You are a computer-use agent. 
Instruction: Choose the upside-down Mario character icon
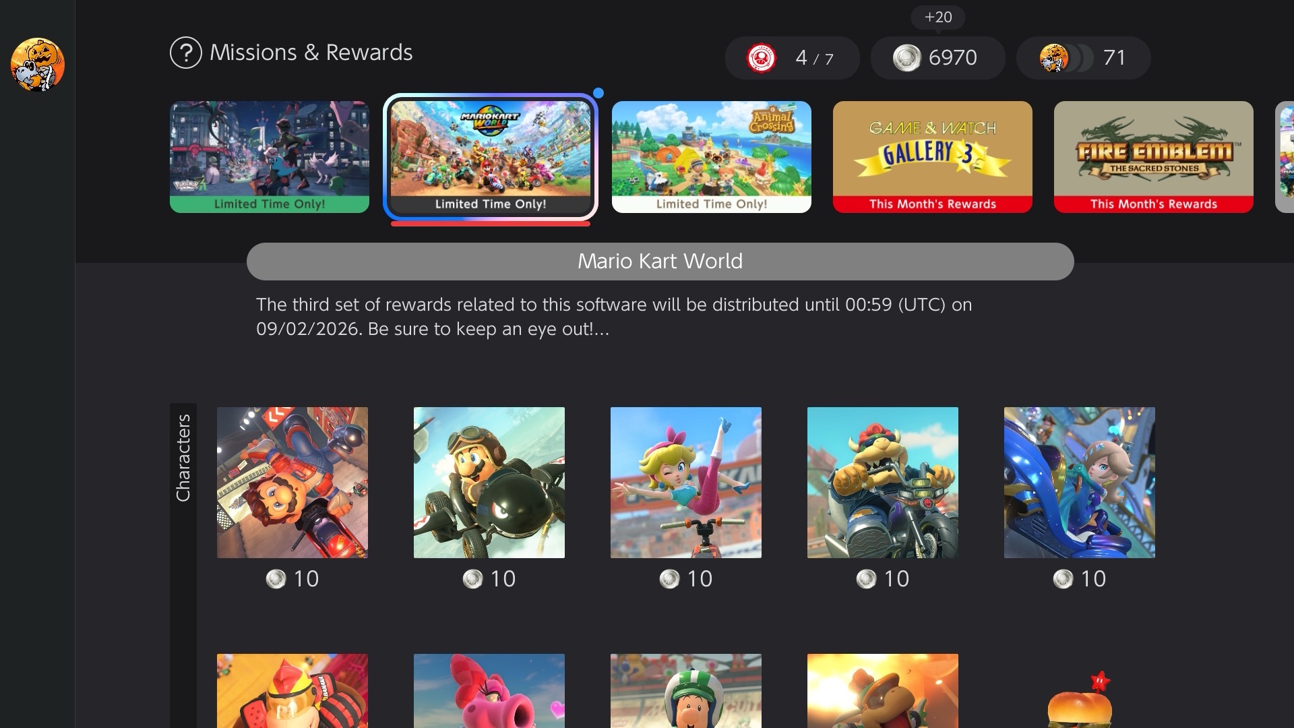coord(292,483)
